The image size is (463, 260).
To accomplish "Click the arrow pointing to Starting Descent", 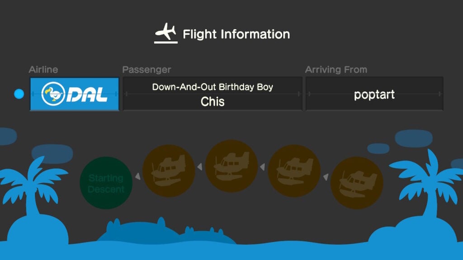I will coord(137,176).
